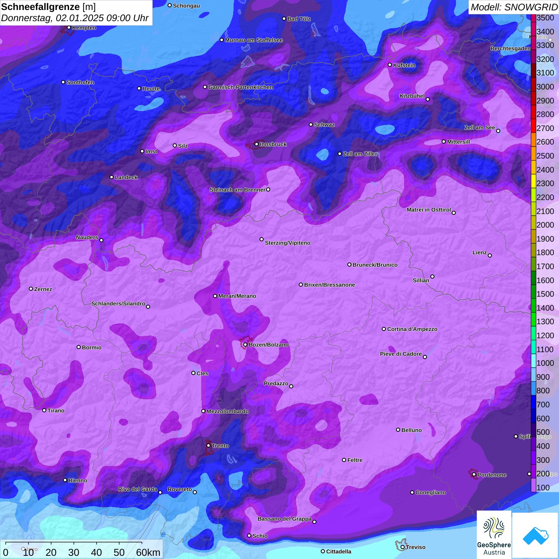Click the Steinach am Brenner label
Screen dimensions: 559x559
click(x=237, y=190)
